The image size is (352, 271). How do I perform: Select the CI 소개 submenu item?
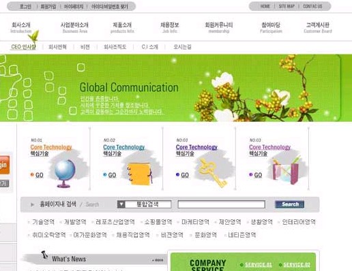(x=149, y=47)
